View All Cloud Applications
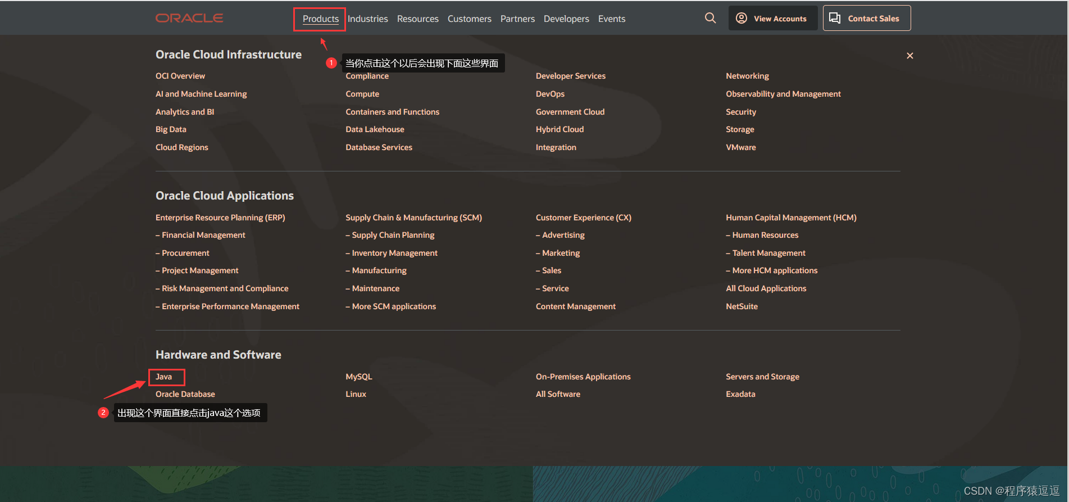Viewport: 1069px width, 502px height. pos(766,288)
